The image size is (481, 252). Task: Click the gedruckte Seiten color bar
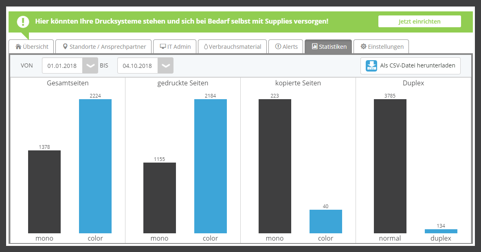pos(211,166)
